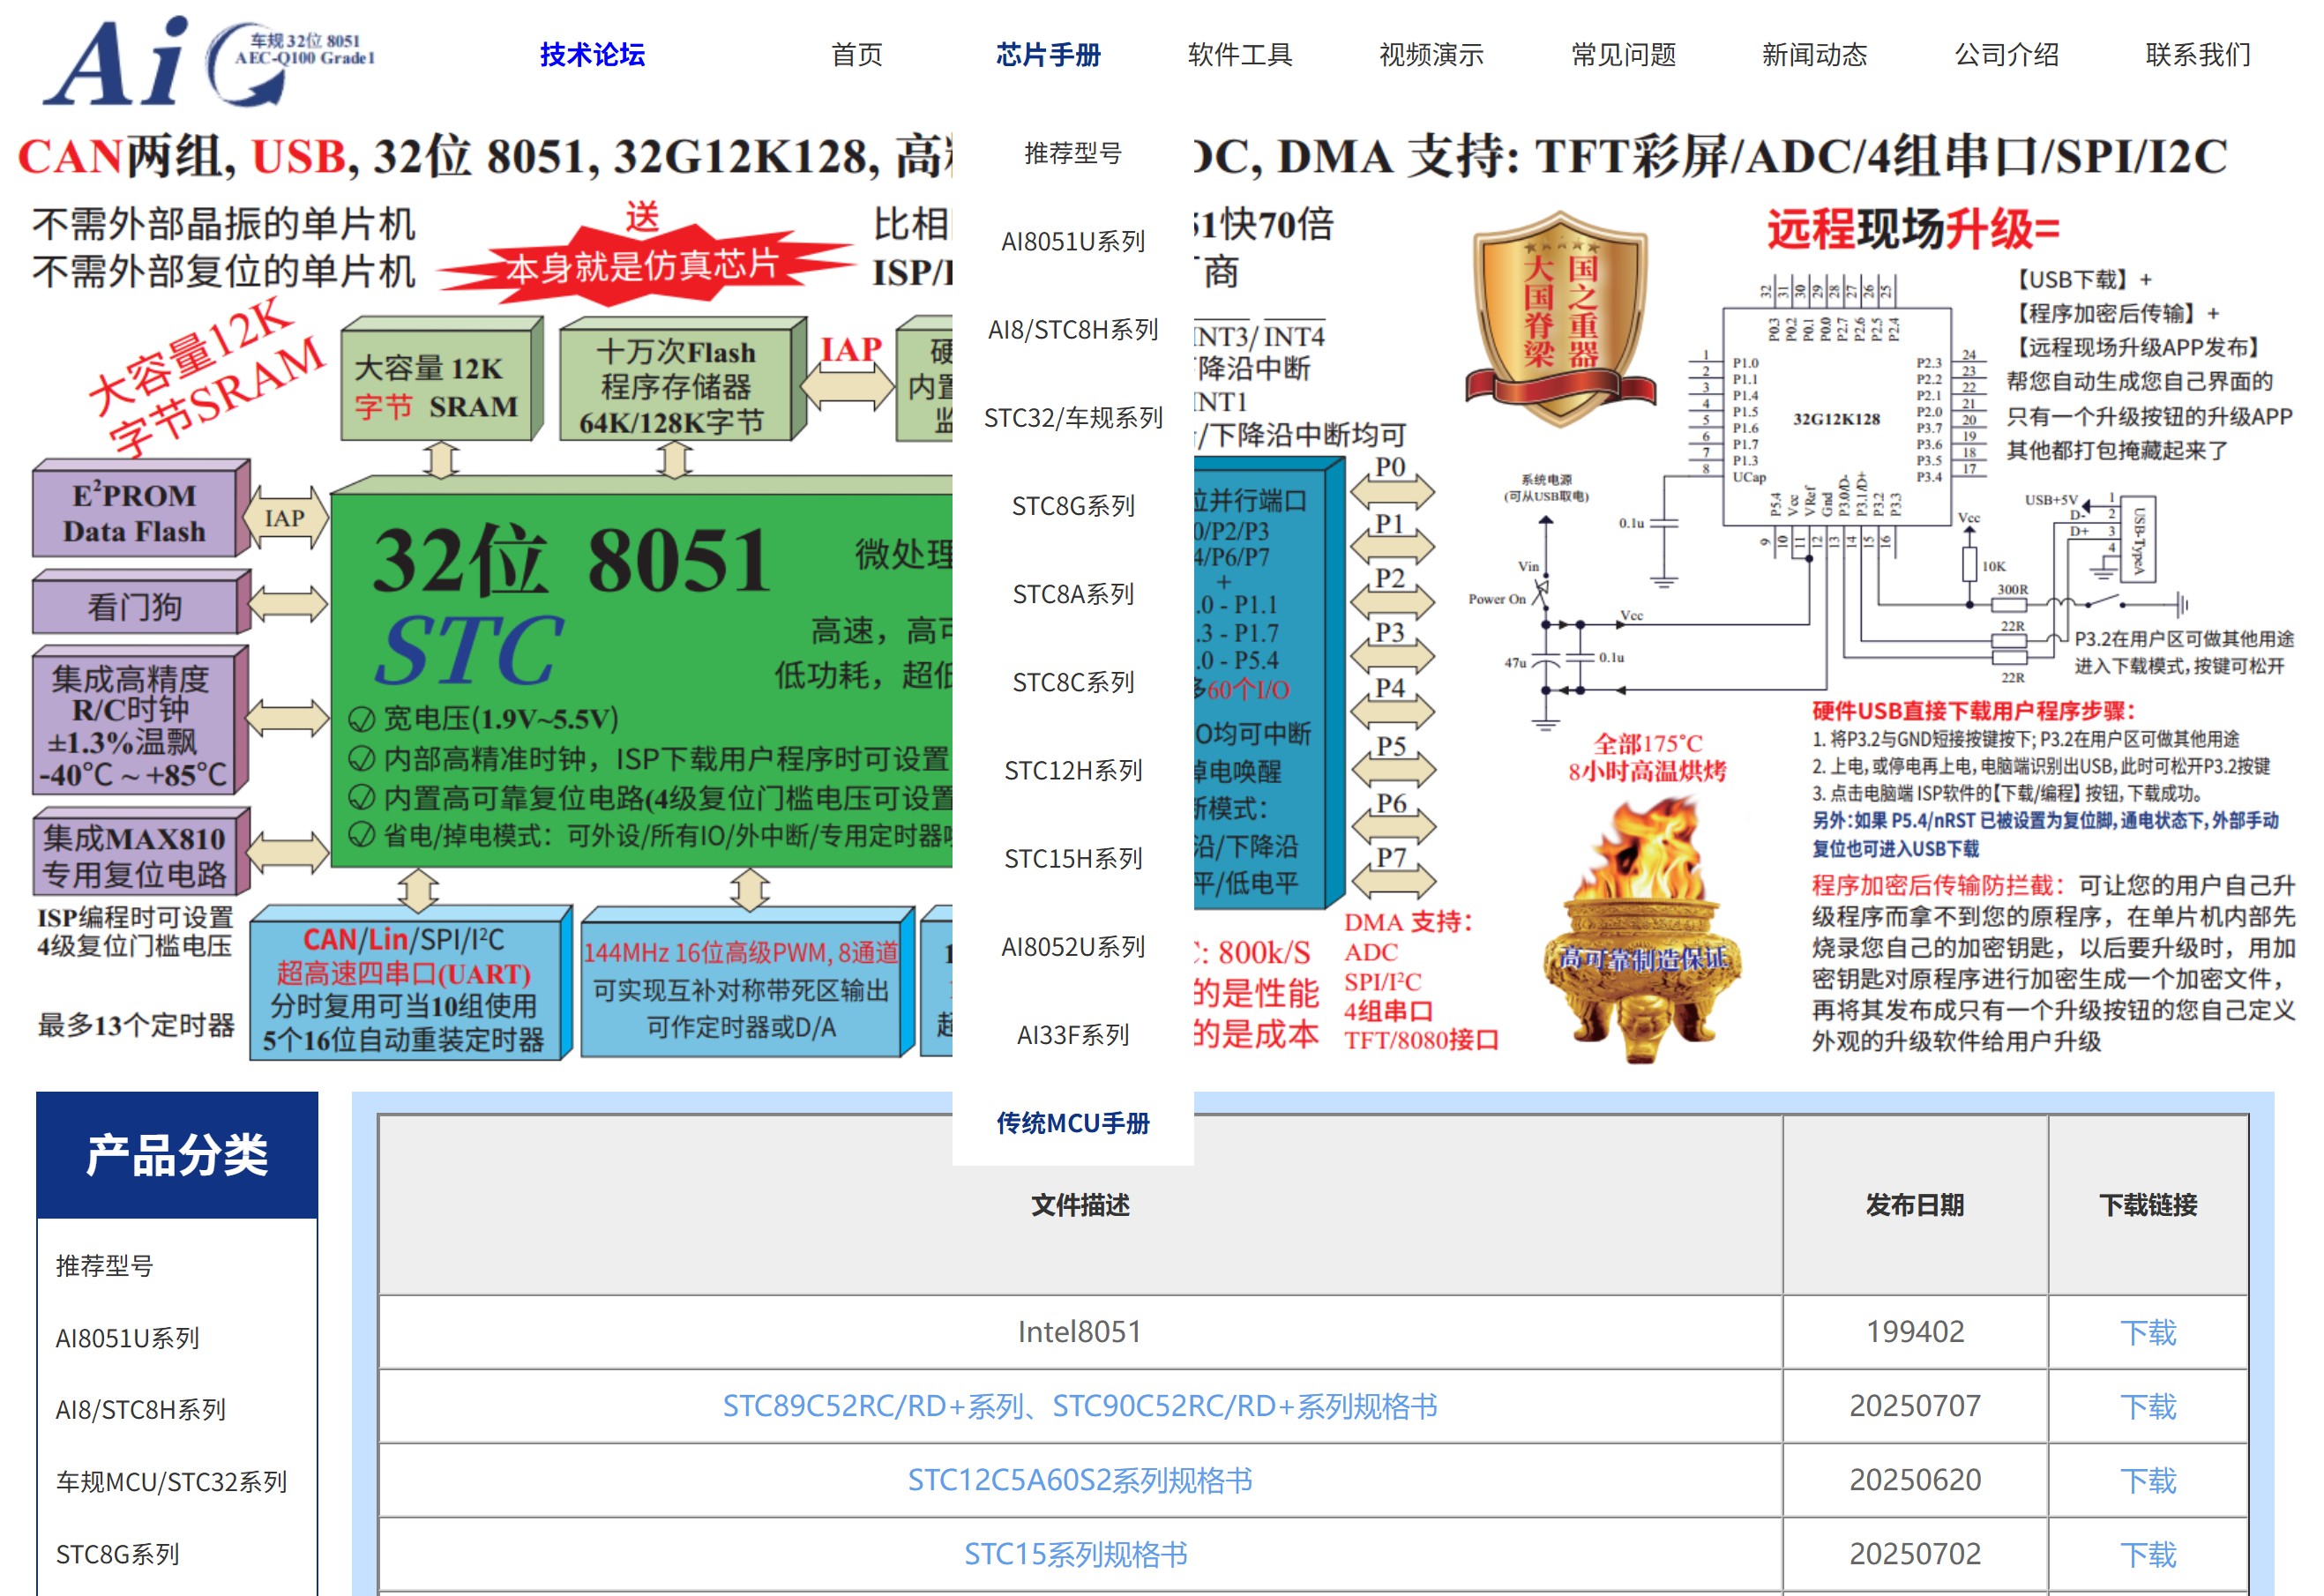Select AI8051U系列 in the dropdown menu
This screenshot has width=2324, height=1596.
(x=1073, y=241)
